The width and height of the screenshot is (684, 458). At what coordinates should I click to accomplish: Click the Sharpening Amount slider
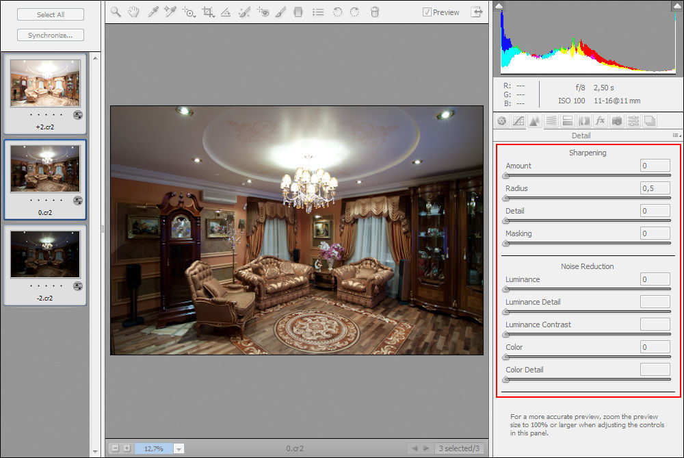tap(588, 175)
